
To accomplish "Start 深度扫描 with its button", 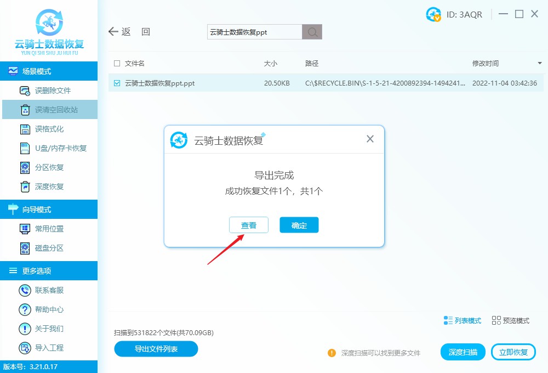I will tap(463, 352).
